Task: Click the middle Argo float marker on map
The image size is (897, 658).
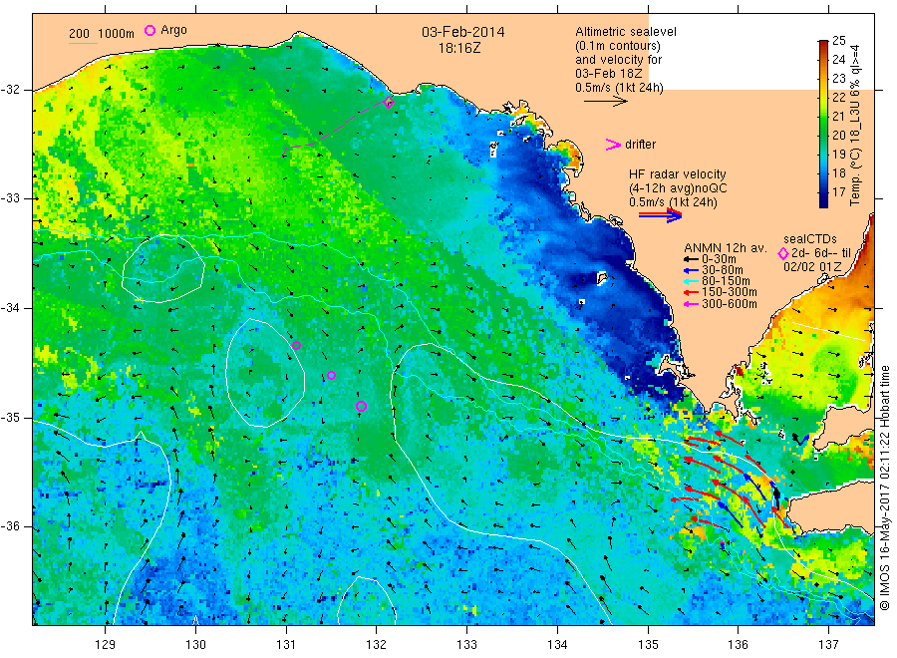Action: click(x=331, y=375)
